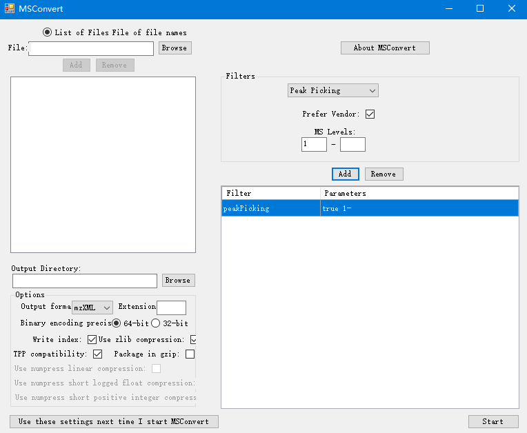Click the MS Levels minimum input box
This screenshot has height=433, width=527.
point(314,144)
